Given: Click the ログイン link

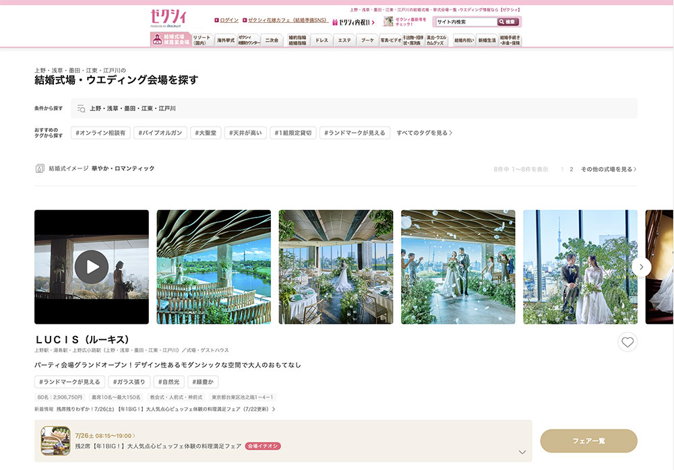Looking at the screenshot, I should [228, 20].
